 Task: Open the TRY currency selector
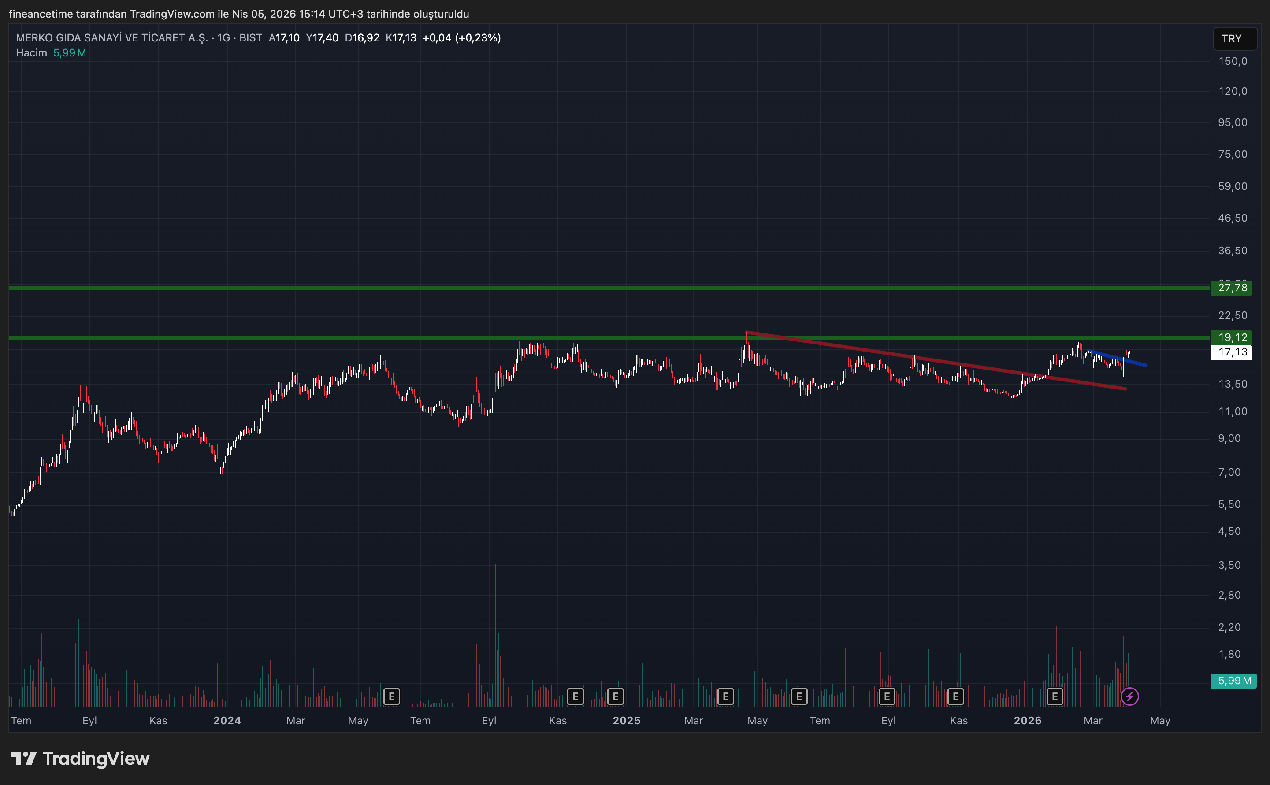click(x=1234, y=39)
